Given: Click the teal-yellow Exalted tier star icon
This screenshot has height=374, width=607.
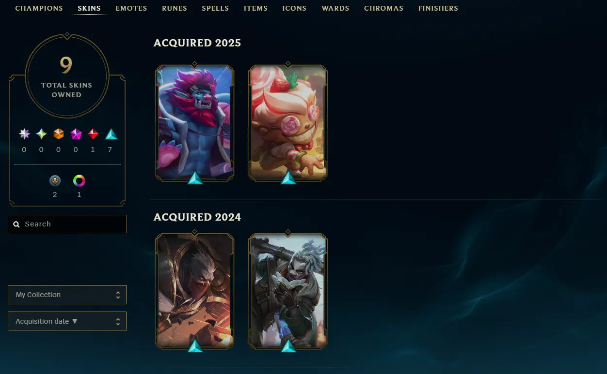Looking at the screenshot, I should 42,134.
